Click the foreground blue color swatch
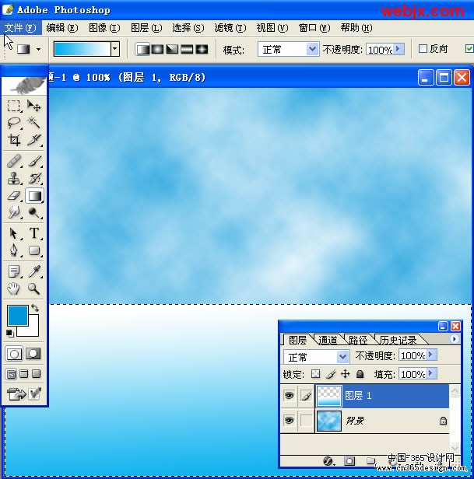474x479 pixels. (17, 315)
